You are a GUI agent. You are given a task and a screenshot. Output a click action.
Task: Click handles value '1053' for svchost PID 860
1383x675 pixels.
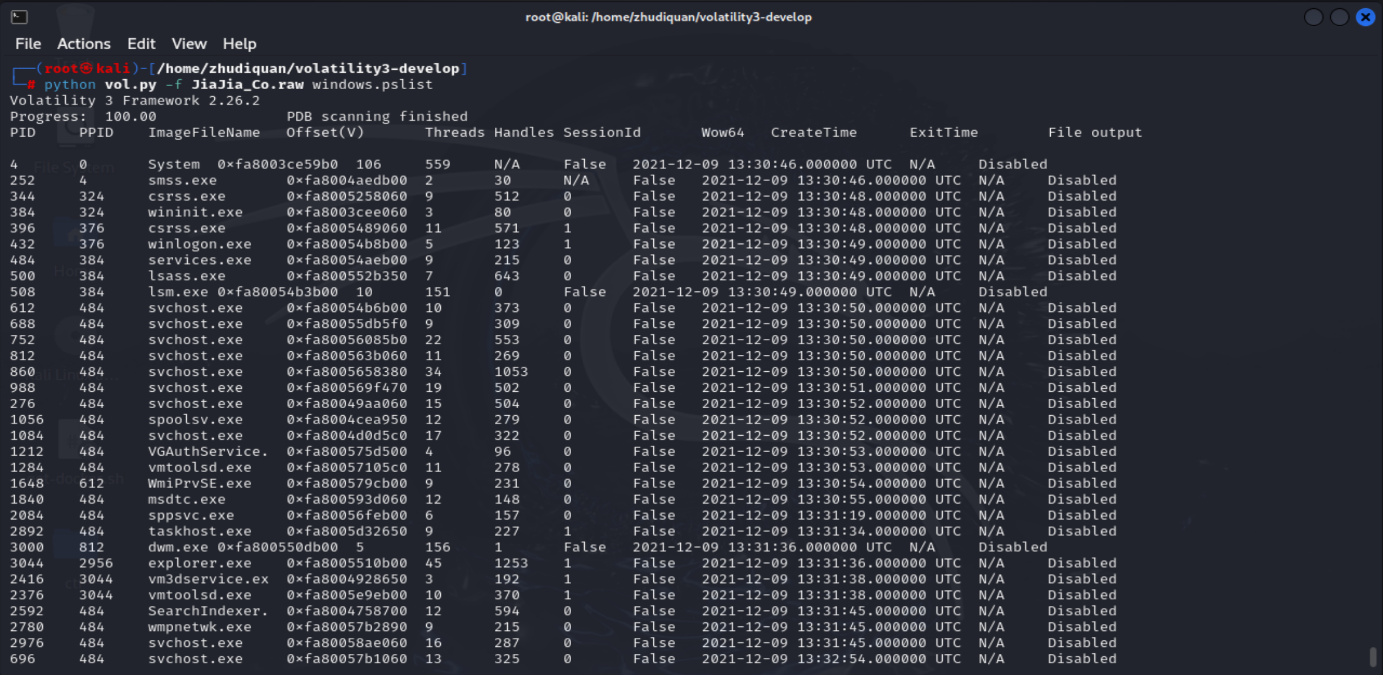pos(511,371)
